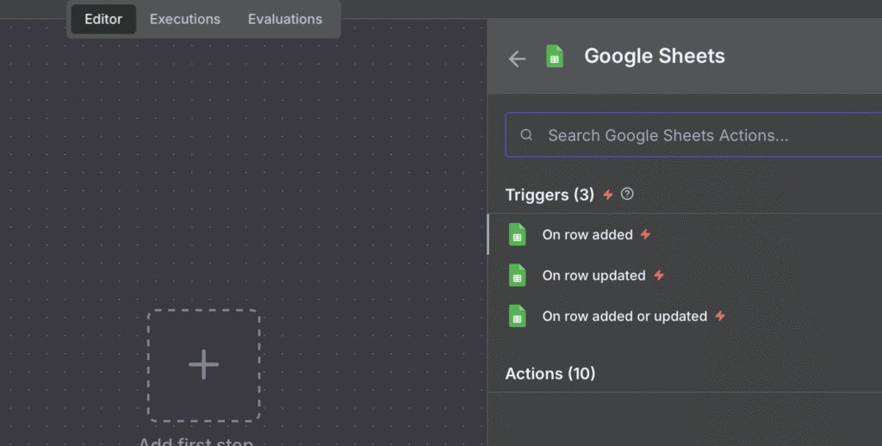
Task: Click the bolt icon after On row added
Action: (646, 235)
